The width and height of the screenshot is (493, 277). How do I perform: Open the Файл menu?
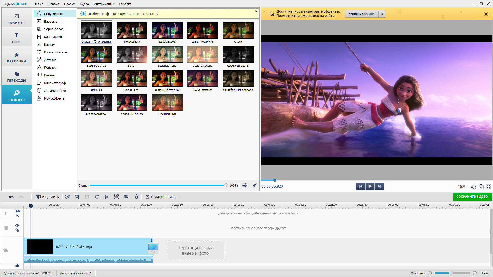pyautogui.click(x=39, y=4)
